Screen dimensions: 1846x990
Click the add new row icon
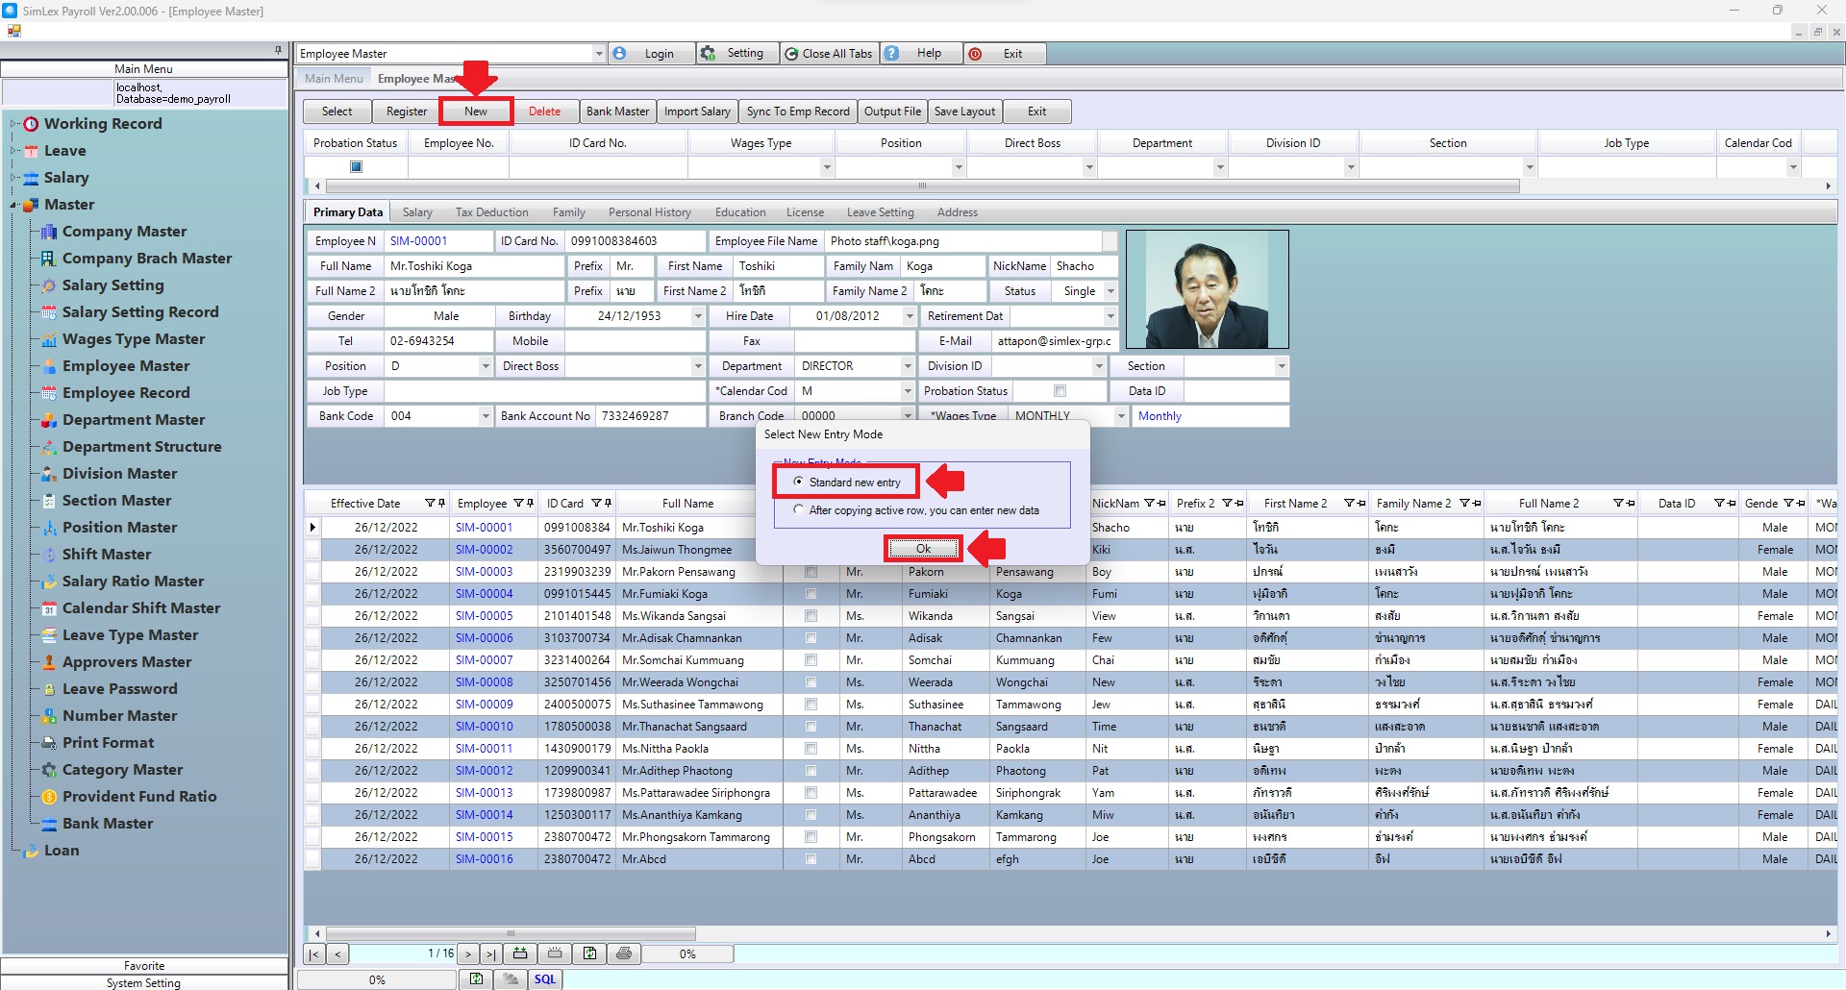pos(520,953)
